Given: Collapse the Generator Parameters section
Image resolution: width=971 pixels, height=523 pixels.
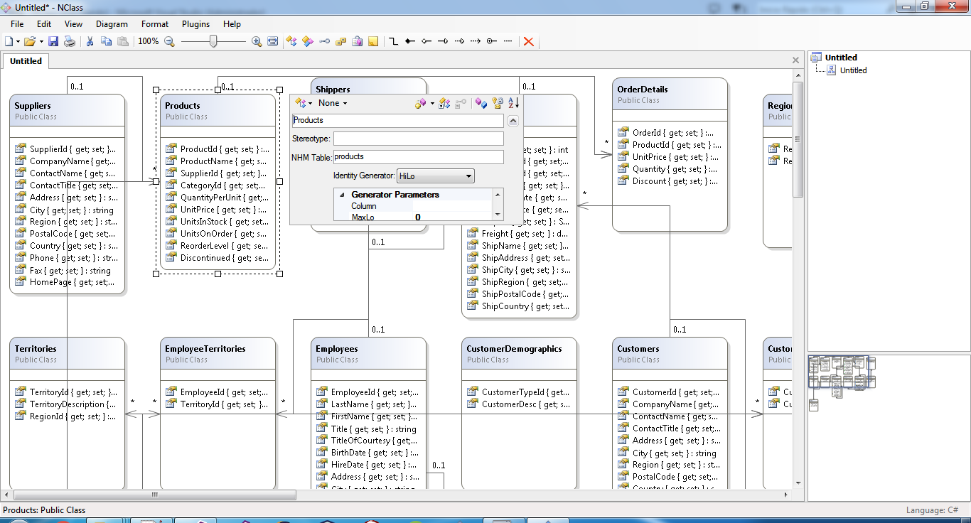Looking at the screenshot, I should [x=342, y=195].
